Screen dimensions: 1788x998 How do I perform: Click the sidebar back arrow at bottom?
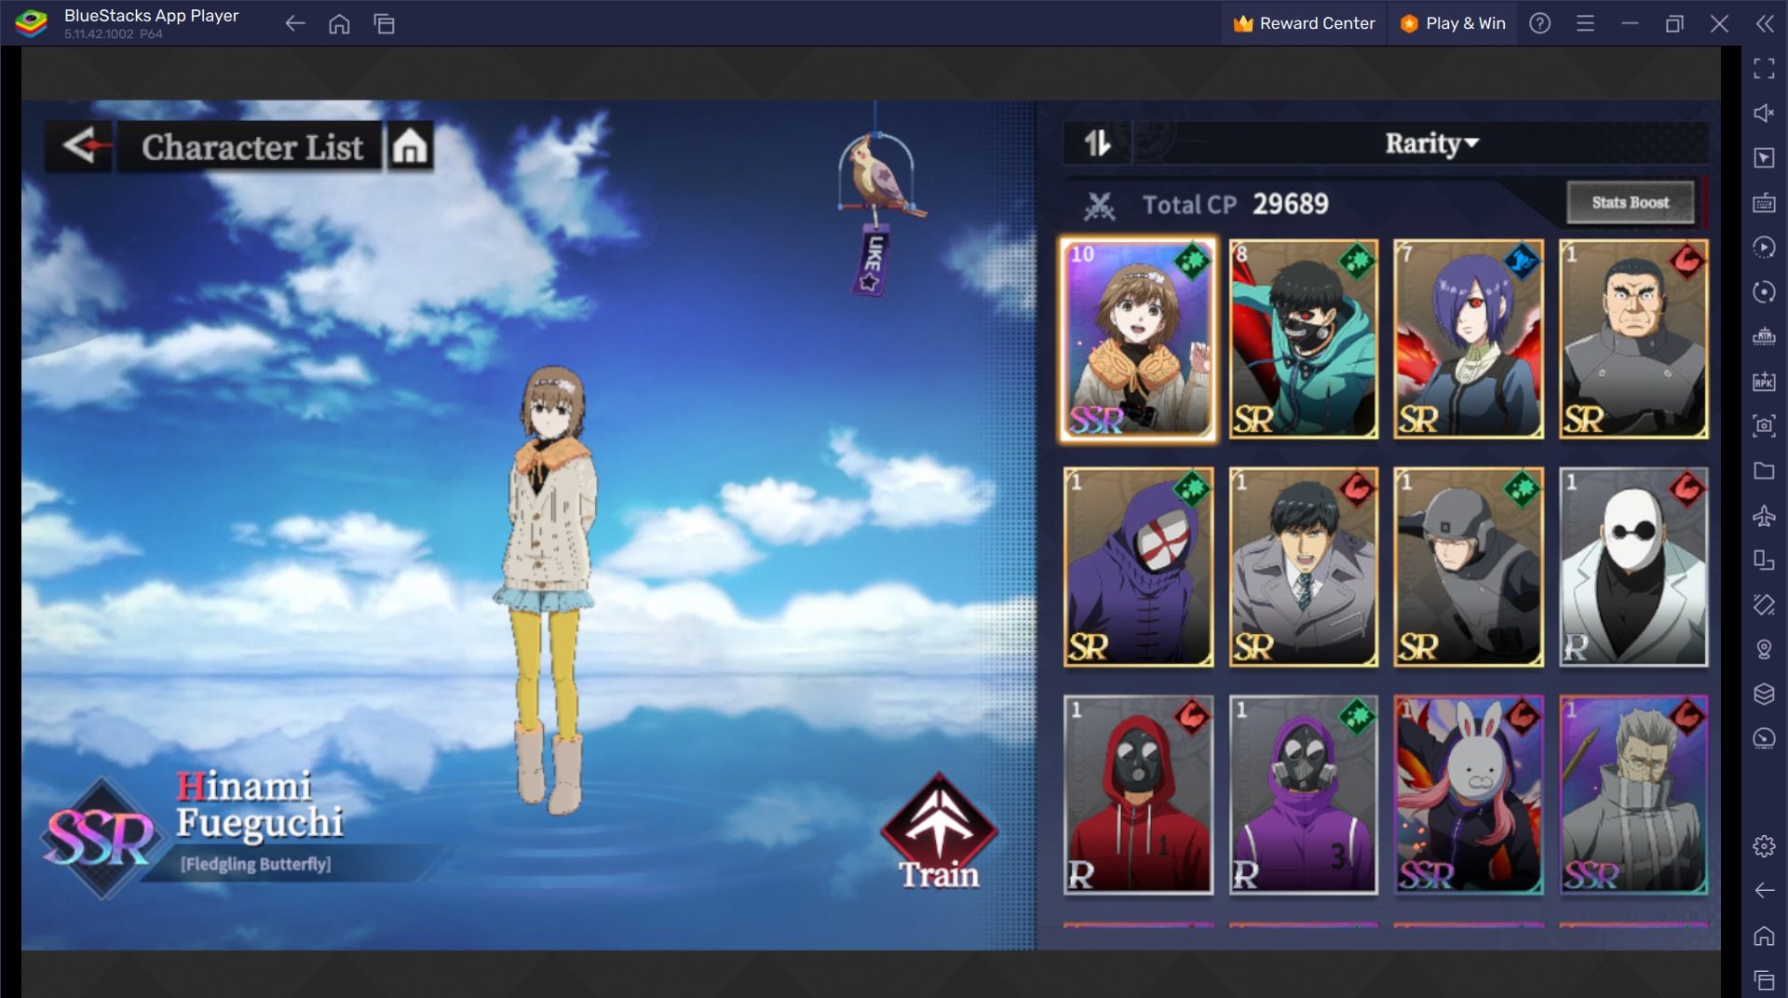[x=1764, y=891]
